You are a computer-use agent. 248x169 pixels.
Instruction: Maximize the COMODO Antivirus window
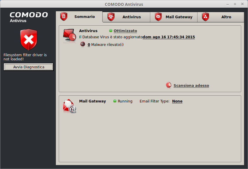click(x=235, y=4)
